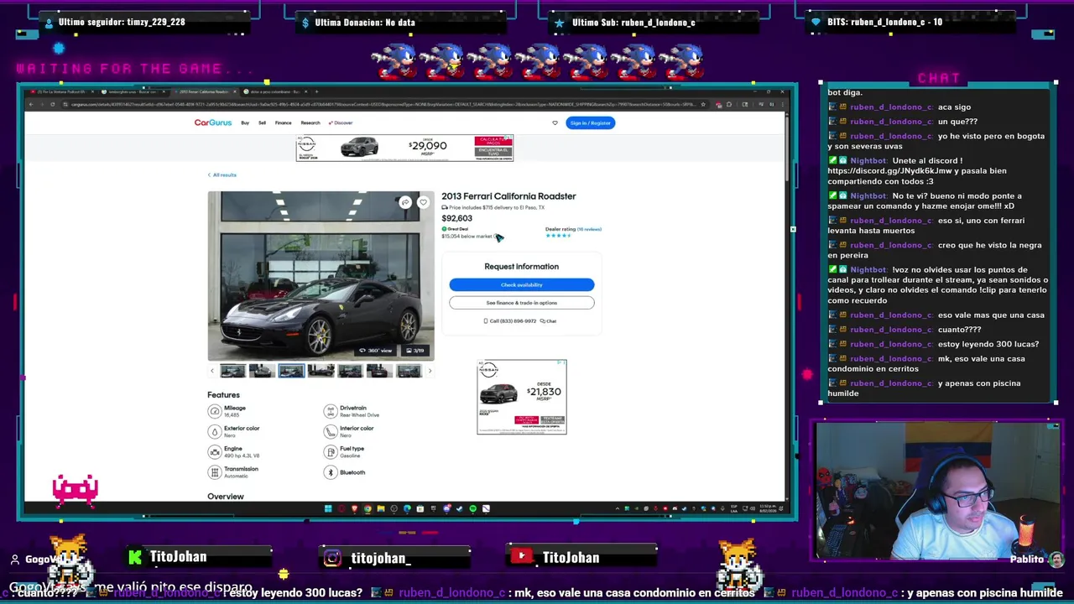The width and height of the screenshot is (1074, 604).
Task: Open Windows Start menu
Action: pos(328,508)
